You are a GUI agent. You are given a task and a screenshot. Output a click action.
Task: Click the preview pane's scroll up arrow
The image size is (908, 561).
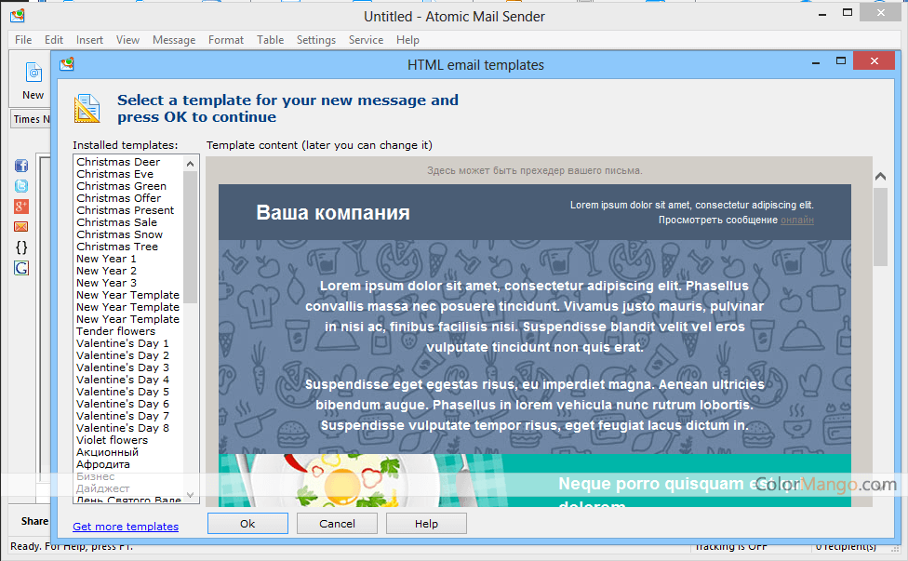pyautogui.click(x=880, y=177)
